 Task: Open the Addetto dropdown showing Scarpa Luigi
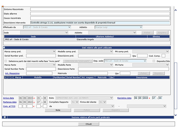pyautogui.click(x=119, y=27)
